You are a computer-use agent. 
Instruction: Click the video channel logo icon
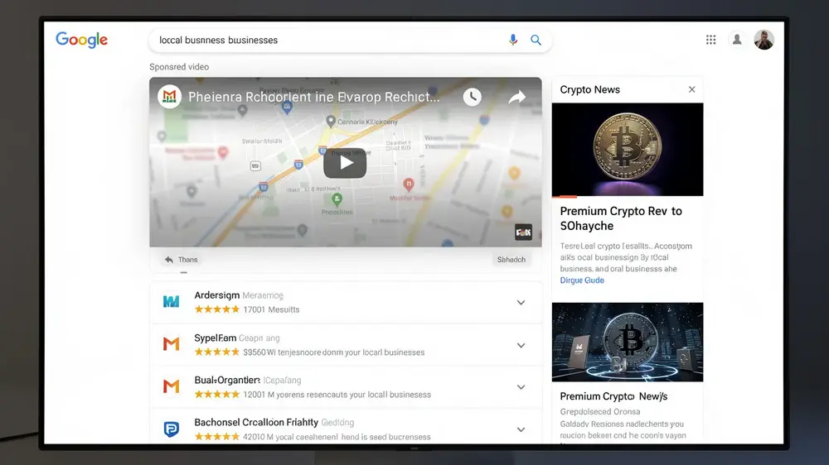[170, 97]
